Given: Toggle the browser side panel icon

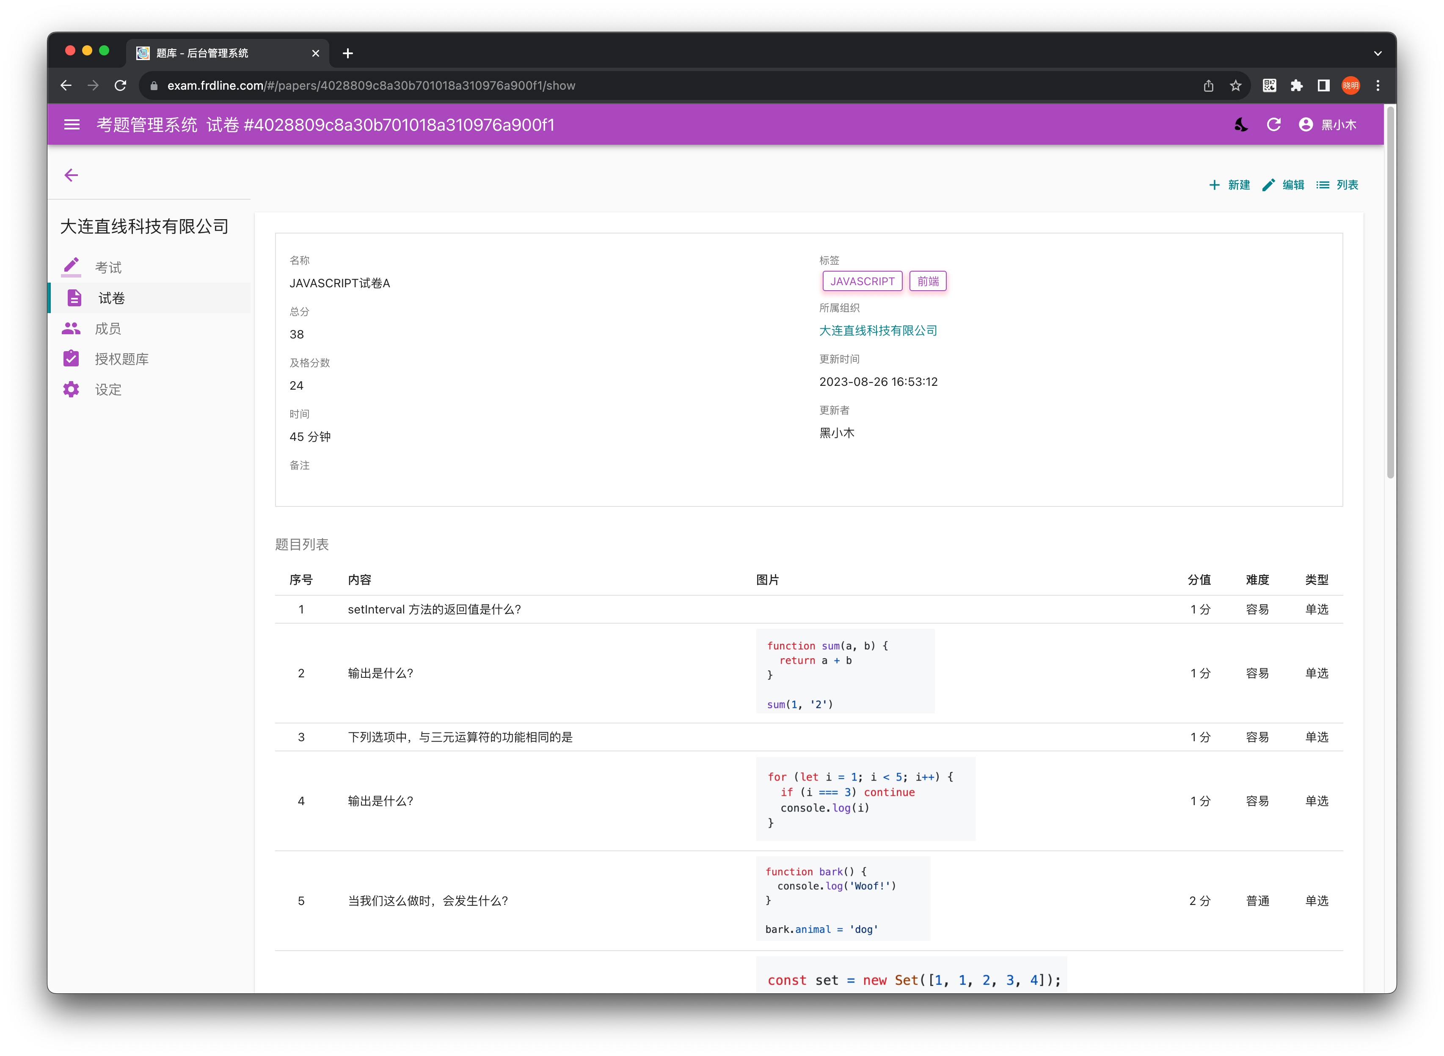Looking at the screenshot, I should pos(1324,85).
